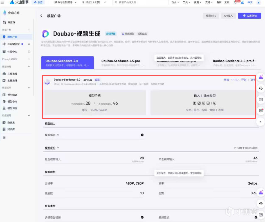Click the API接入 button at top right

pos(228,16)
